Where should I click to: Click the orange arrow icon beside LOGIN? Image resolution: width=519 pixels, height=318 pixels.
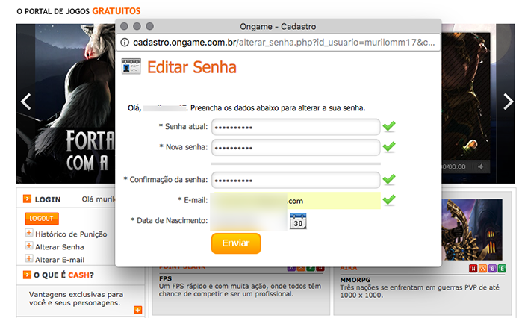click(x=27, y=199)
